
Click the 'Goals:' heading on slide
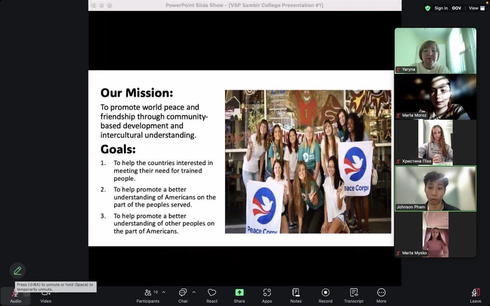pyautogui.click(x=118, y=149)
